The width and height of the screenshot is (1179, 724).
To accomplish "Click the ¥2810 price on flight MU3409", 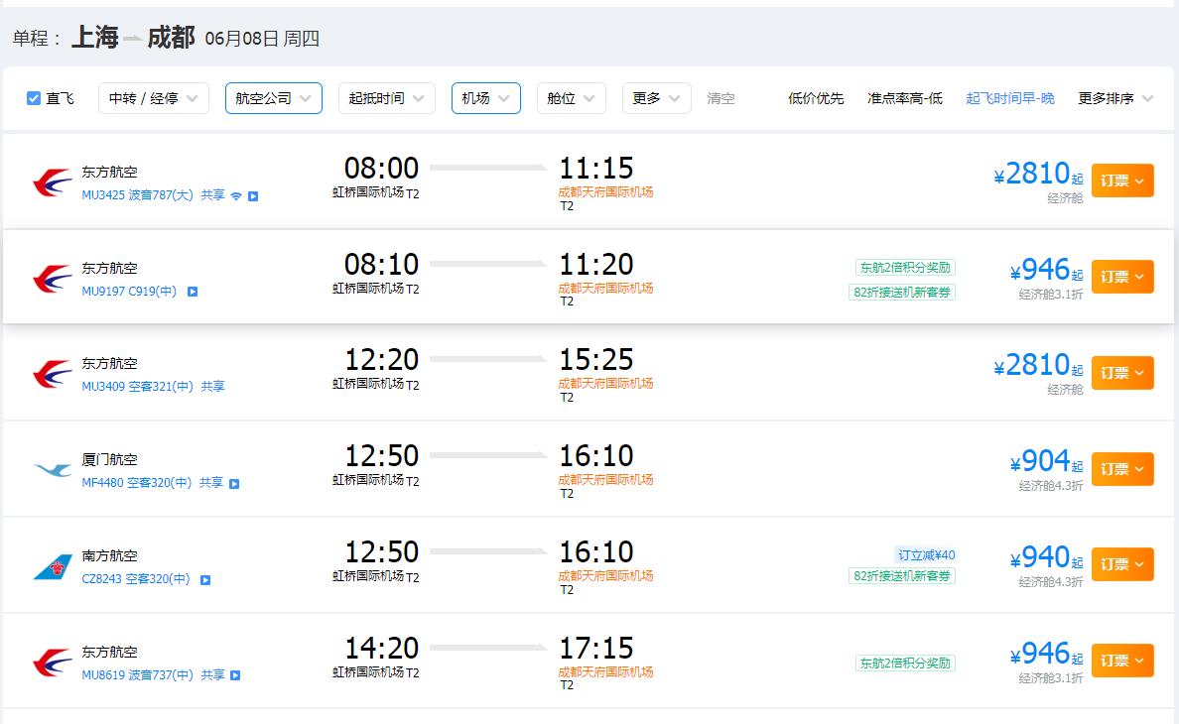I will click(1038, 365).
